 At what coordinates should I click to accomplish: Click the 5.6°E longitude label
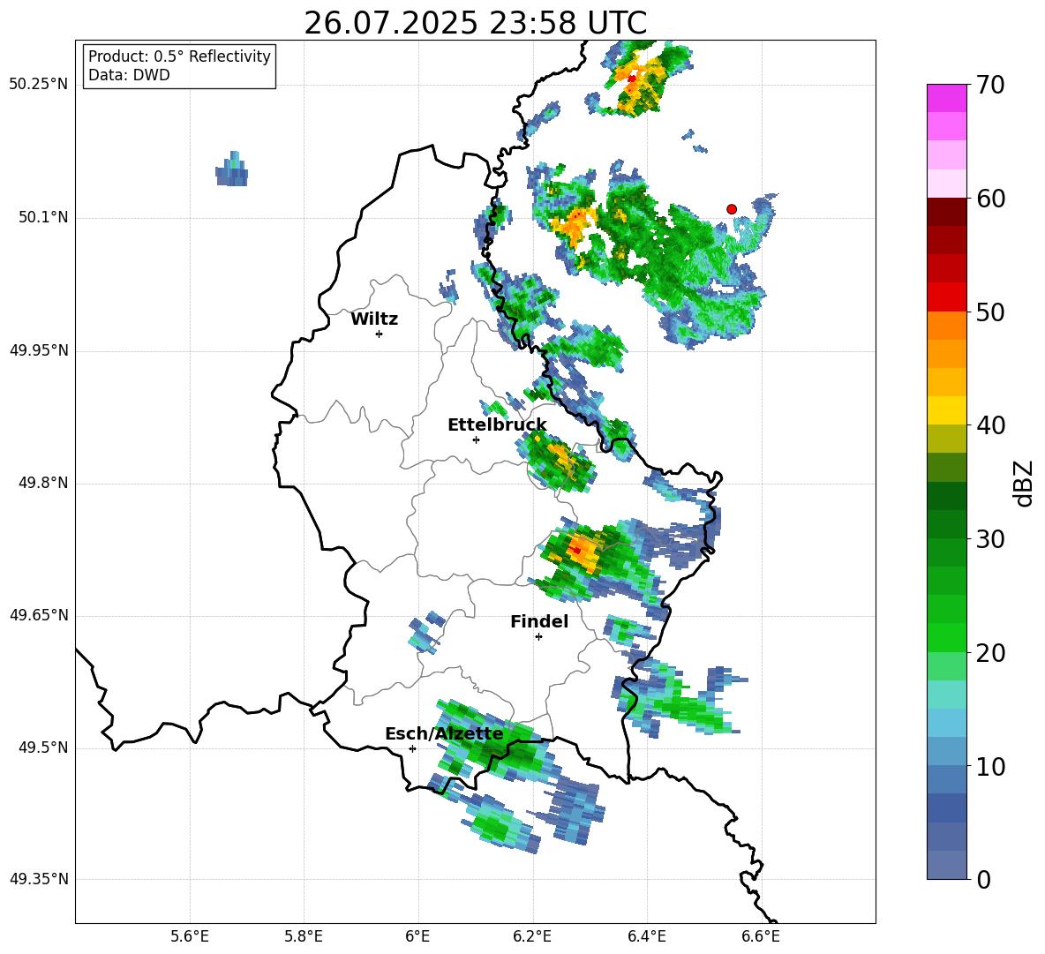pos(190,936)
